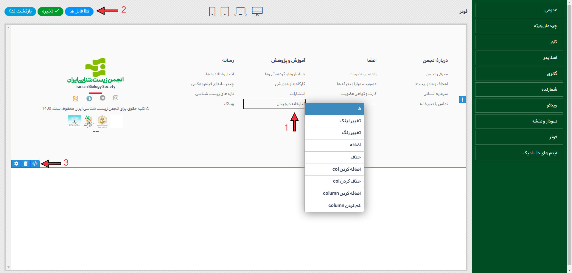Screen dimensions: 572x273
Task: Choose حذف کردن col menu entry
Action: (x=334, y=181)
